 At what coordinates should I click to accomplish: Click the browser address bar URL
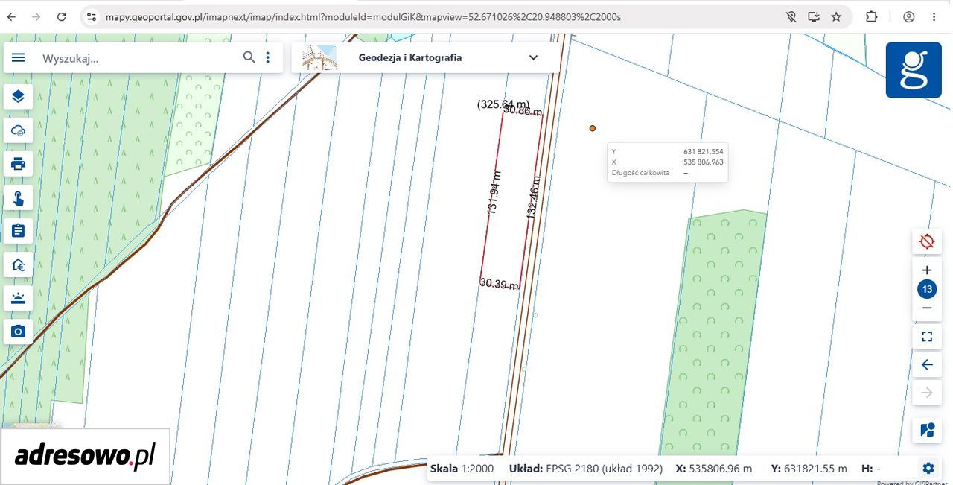(x=363, y=16)
